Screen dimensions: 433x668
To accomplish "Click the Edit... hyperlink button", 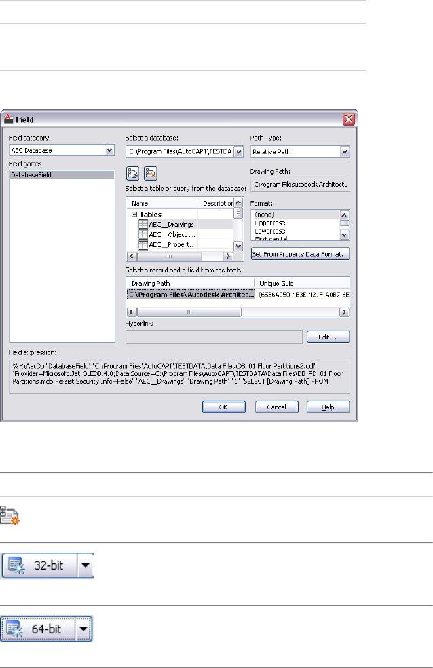I will pyautogui.click(x=328, y=337).
